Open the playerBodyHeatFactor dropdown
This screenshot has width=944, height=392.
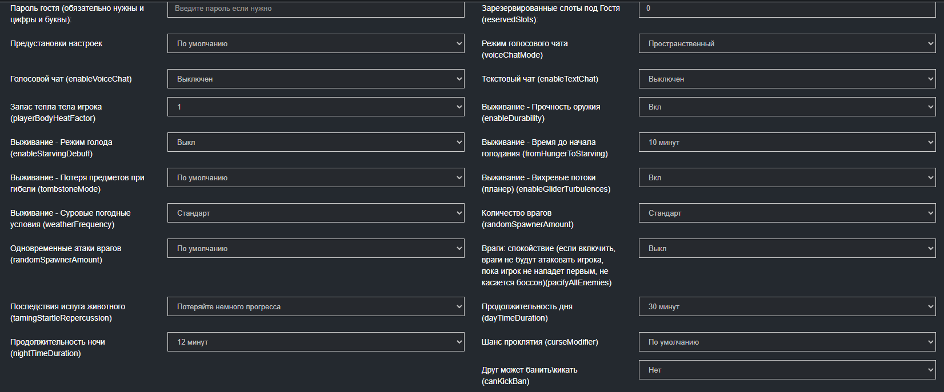point(315,107)
